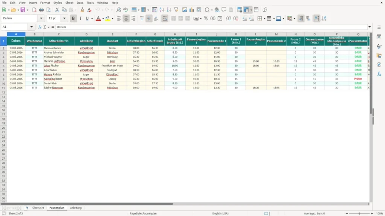Run the Spelling check icon
This screenshot has width=385, height=216.
tap(126, 10)
